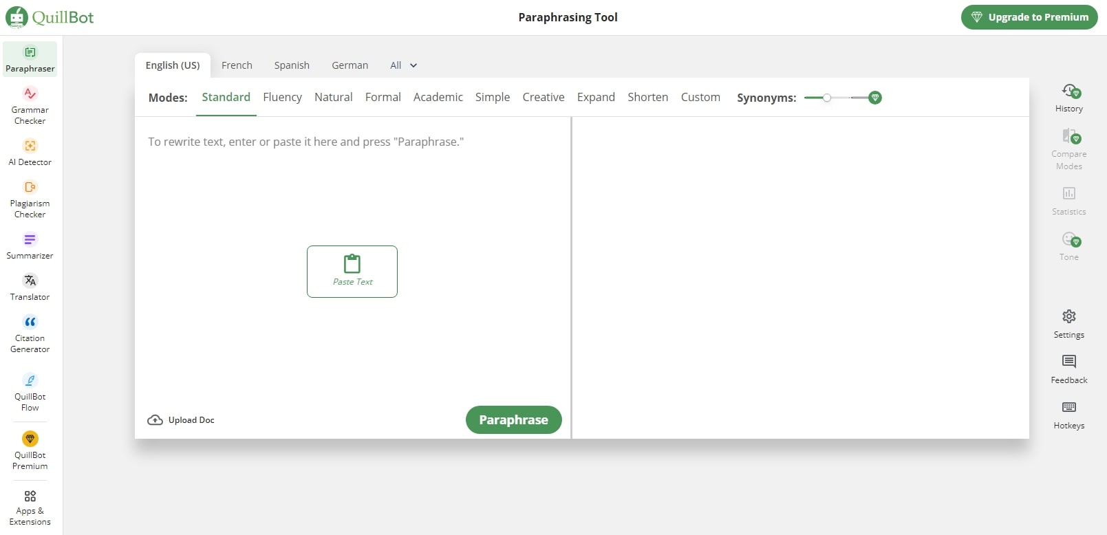This screenshot has height=535, width=1107.
Task: Show the Hotkeys keyboard shortcuts
Action: pos(1068,415)
